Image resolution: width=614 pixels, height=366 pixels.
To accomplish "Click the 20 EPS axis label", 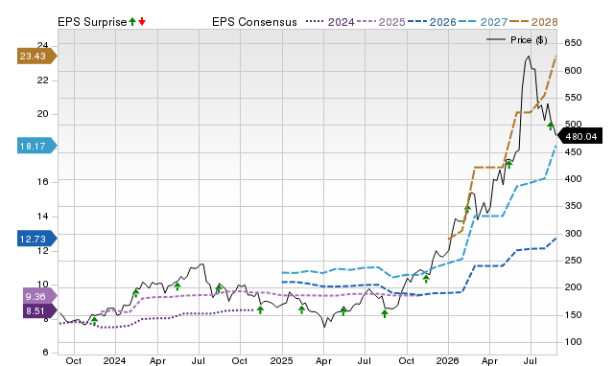I will 42,114.
